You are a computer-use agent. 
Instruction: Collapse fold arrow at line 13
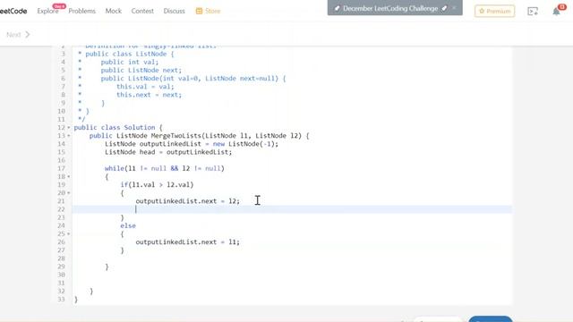[69, 136]
